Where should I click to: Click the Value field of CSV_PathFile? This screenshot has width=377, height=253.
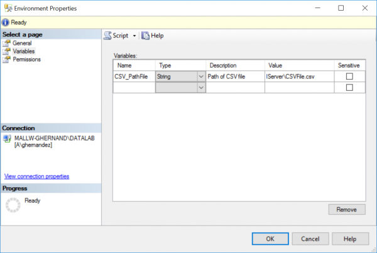[x=300, y=76]
